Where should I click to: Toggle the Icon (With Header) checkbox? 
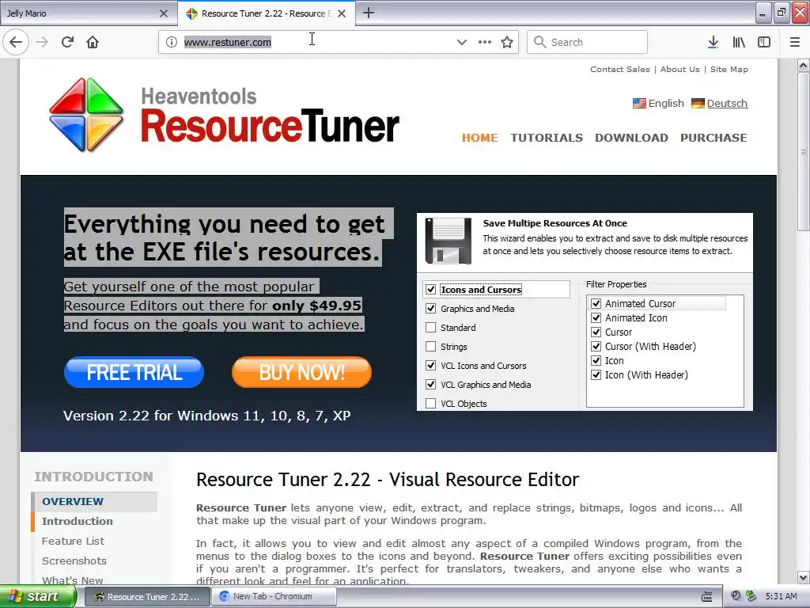596,374
